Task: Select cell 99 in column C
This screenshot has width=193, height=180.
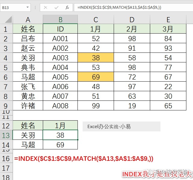Action: point(96,106)
